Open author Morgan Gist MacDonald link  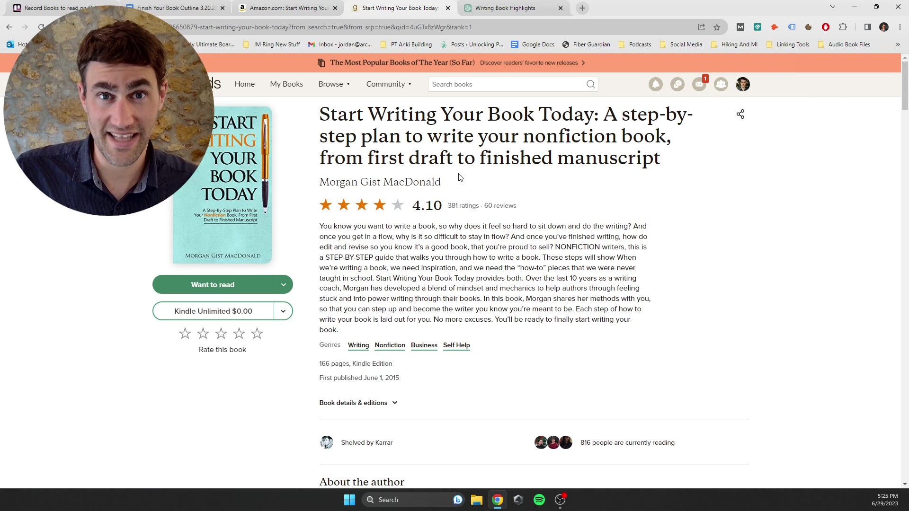[x=380, y=182]
